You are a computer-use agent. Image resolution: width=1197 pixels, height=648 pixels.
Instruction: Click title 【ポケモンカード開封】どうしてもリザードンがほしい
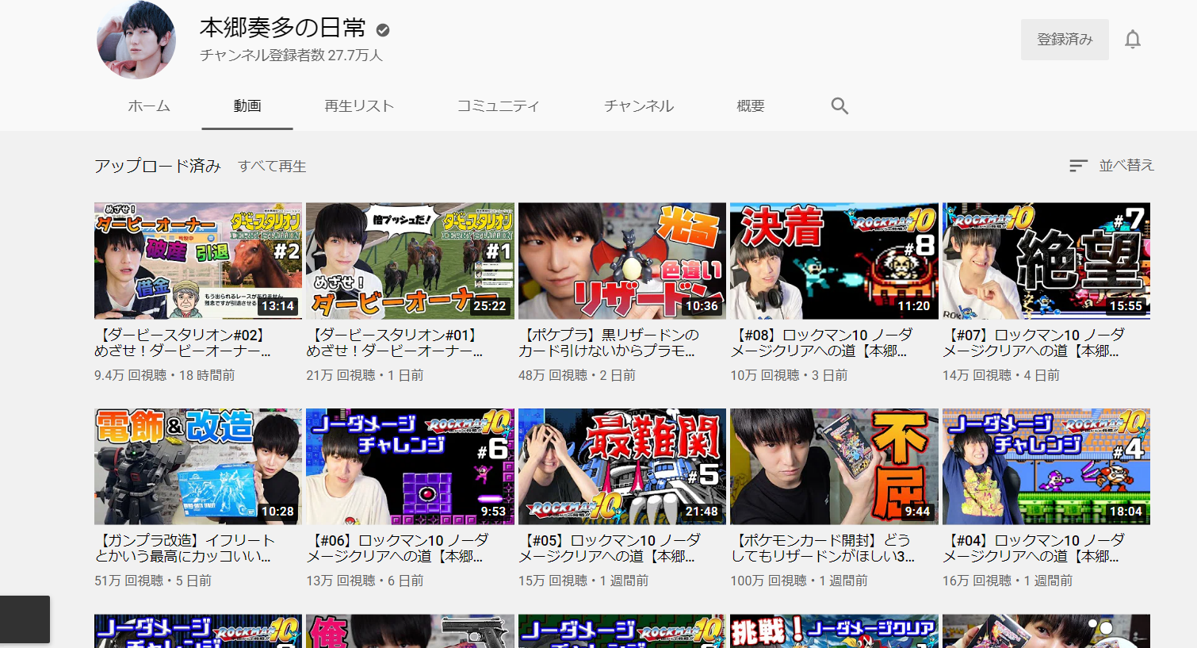[x=823, y=548]
